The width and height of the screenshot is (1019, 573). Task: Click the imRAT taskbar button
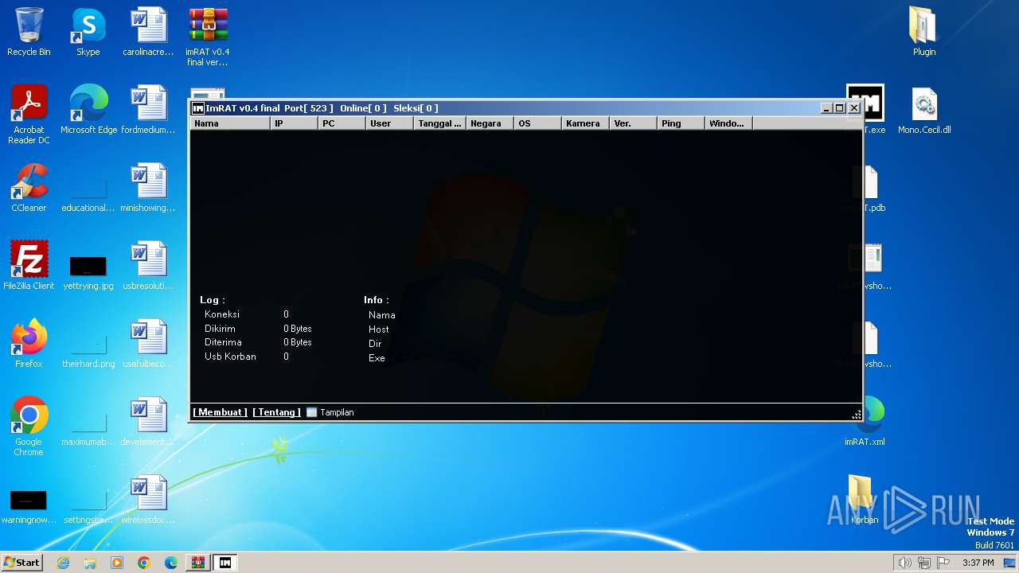pos(225,563)
